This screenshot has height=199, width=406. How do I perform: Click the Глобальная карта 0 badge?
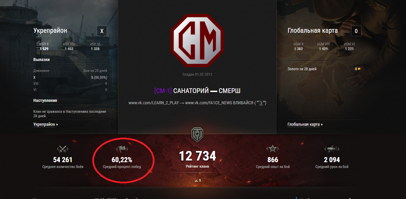[356, 31]
